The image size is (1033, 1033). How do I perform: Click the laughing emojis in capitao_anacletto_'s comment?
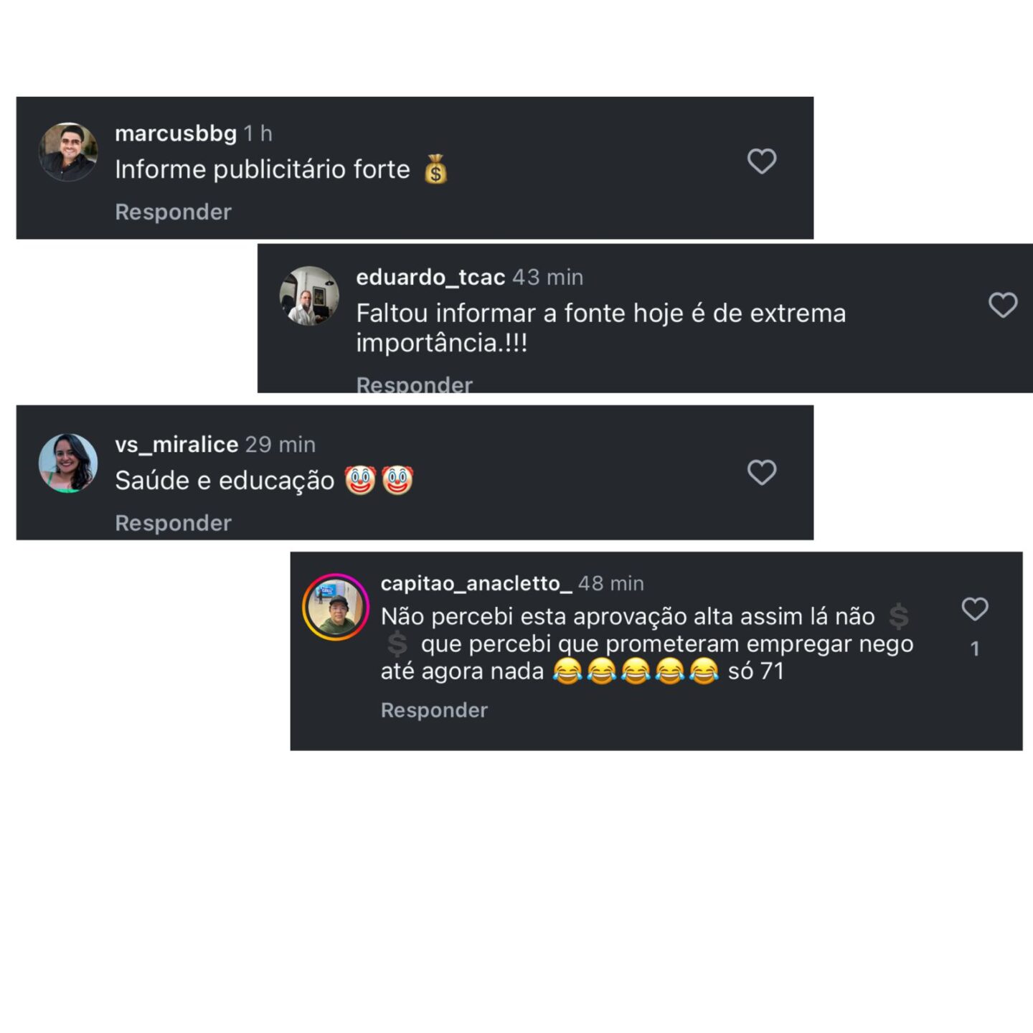(636, 671)
